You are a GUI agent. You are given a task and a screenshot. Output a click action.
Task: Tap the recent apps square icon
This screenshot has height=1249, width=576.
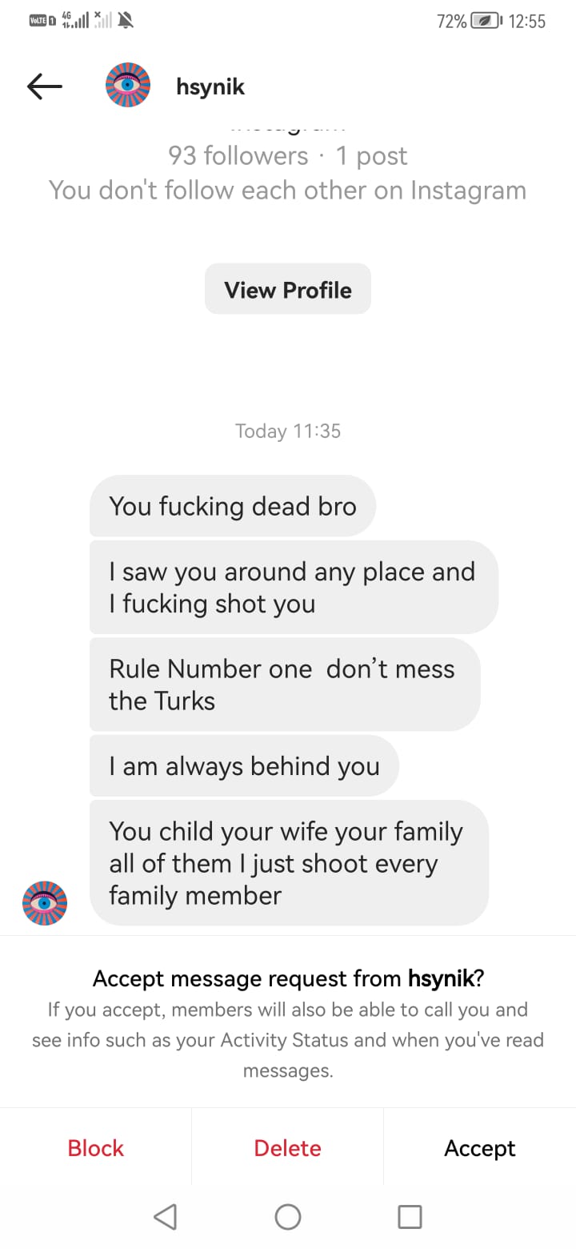(x=410, y=1217)
